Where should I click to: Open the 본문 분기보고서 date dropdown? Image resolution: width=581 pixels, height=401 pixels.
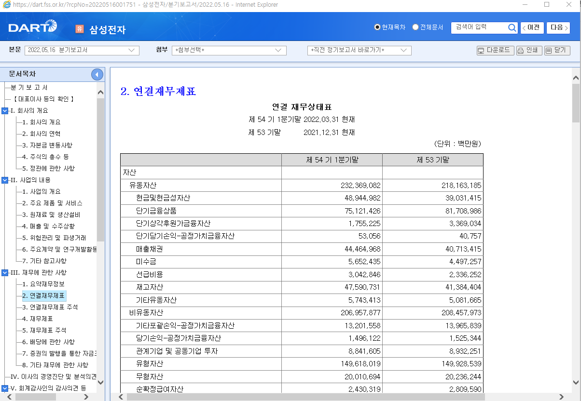82,50
